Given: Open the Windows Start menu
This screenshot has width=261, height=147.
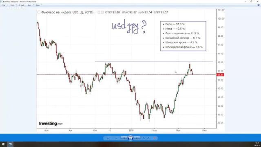Looking at the screenshot, I should click(3, 144).
